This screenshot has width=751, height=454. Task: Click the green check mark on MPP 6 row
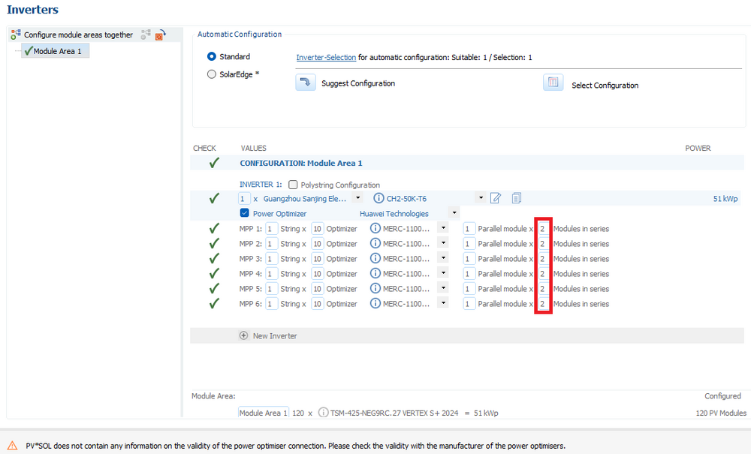[214, 303]
